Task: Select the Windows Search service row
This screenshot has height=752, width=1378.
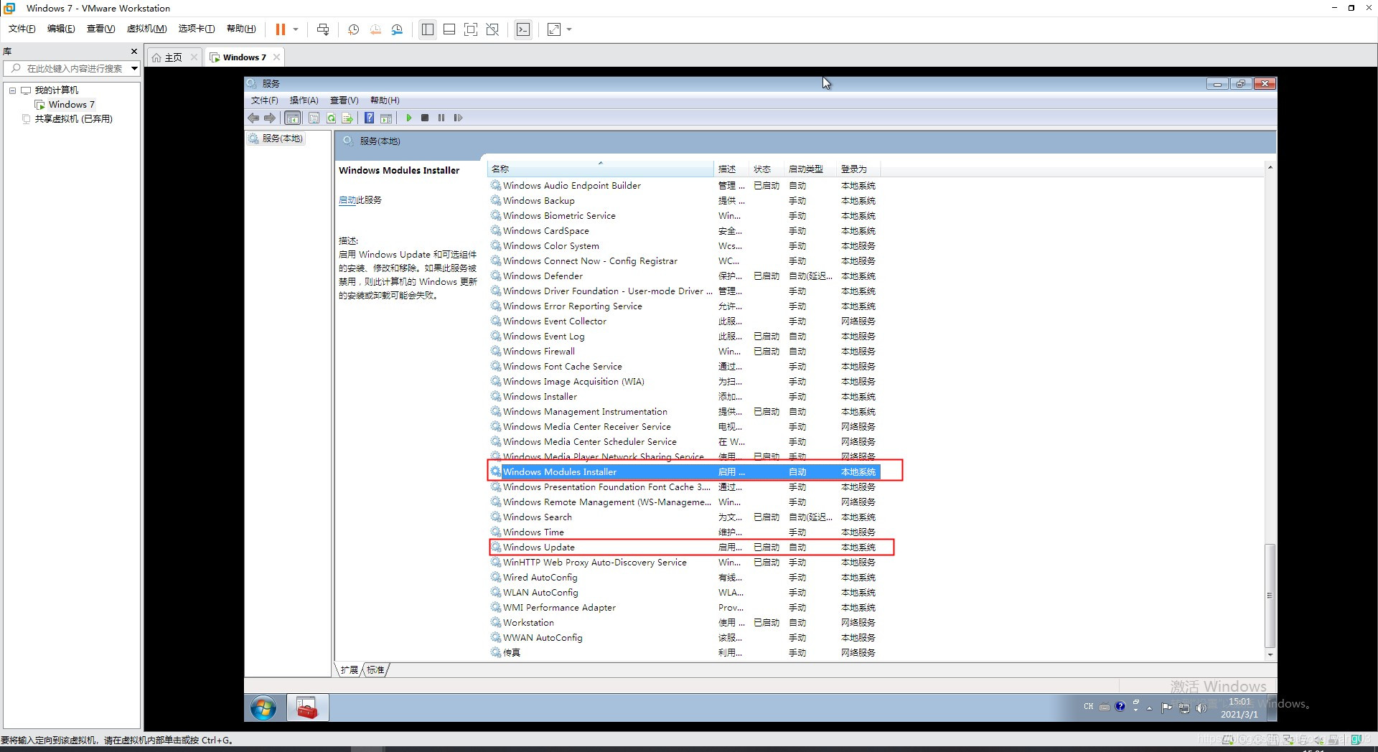Action: point(685,517)
